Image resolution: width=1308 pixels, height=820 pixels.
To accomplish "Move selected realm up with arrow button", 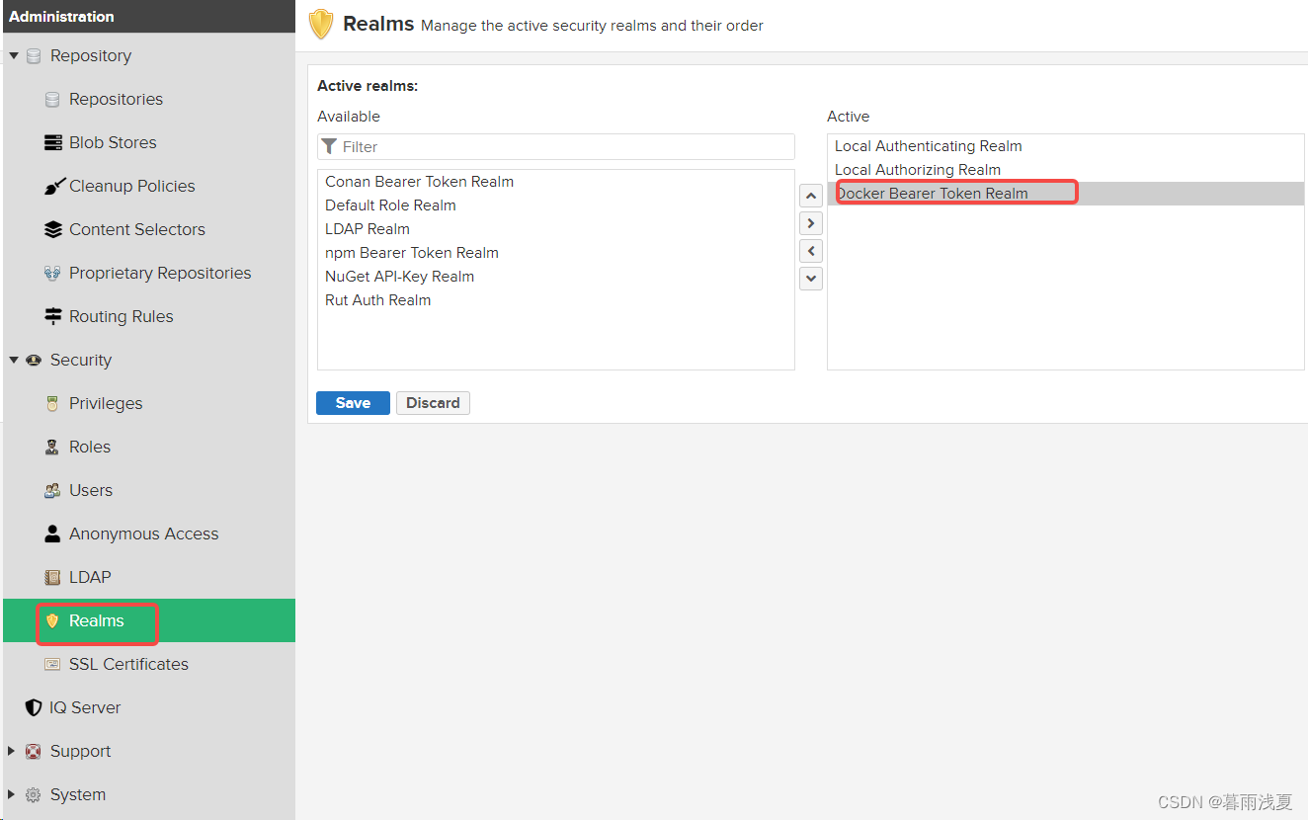I will tap(811, 196).
